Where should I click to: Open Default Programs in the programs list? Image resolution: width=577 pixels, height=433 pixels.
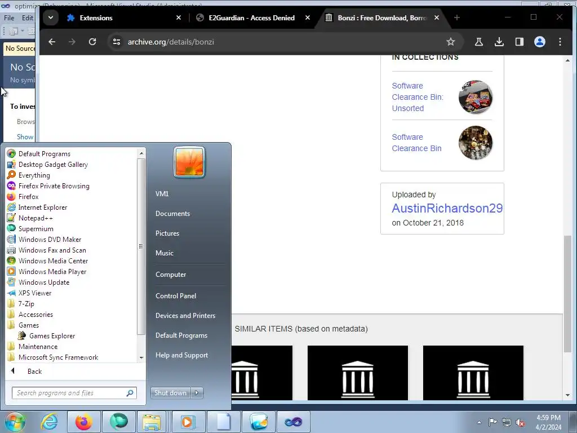coord(44,154)
